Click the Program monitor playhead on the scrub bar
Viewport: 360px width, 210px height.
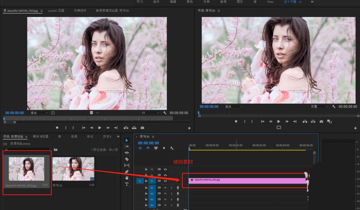pos(198,113)
